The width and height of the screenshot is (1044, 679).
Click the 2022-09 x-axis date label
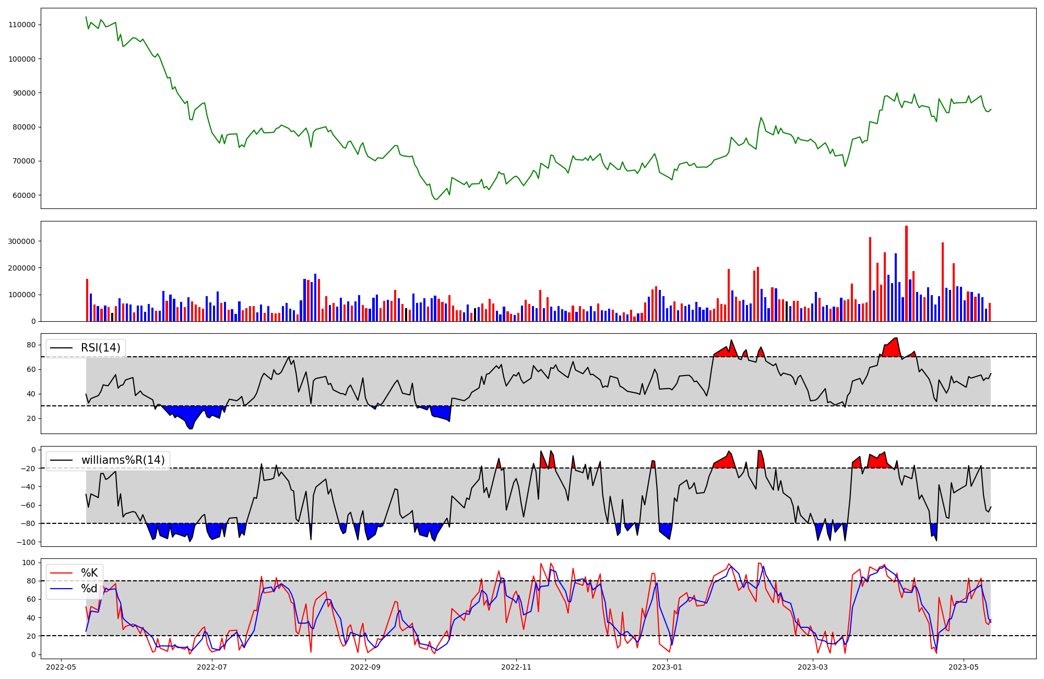(x=365, y=667)
